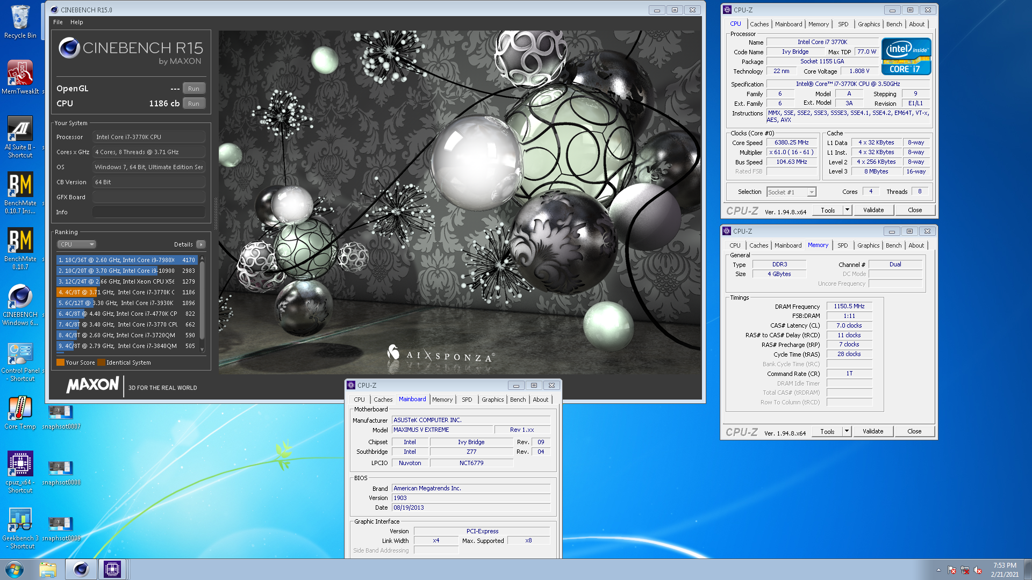Open SPD tab in Memory CPU-Z window

point(843,245)
